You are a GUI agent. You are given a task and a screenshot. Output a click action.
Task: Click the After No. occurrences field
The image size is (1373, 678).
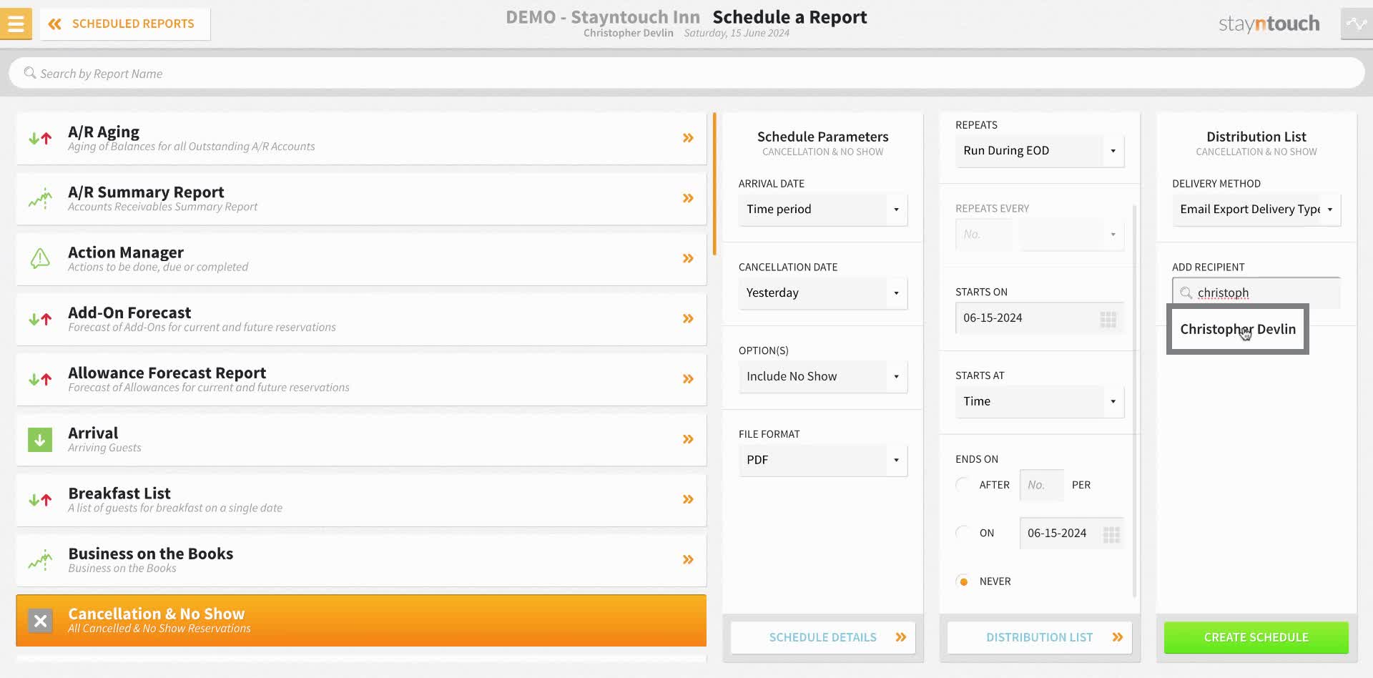click(x=1042, y=485)
